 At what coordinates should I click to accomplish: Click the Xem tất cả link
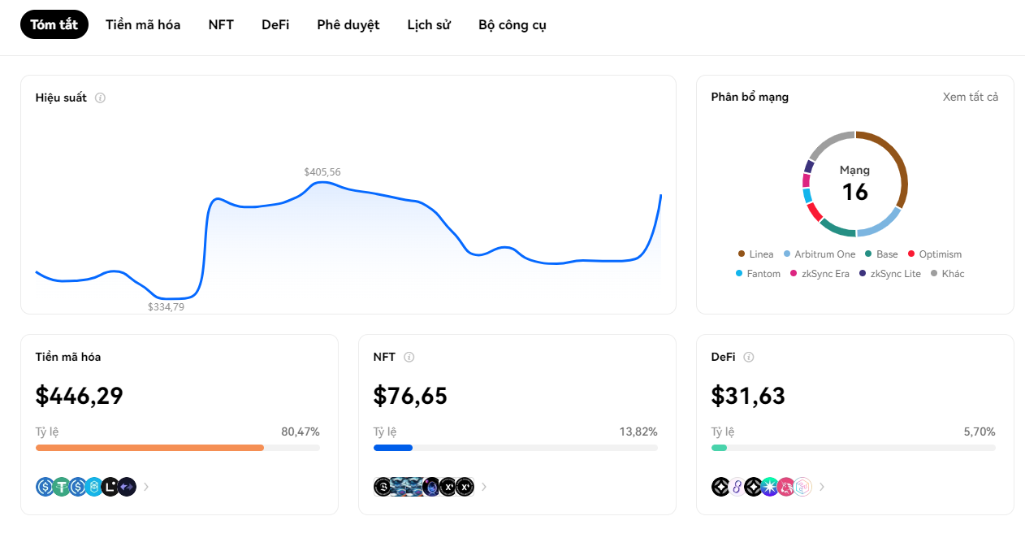(970, 97)
